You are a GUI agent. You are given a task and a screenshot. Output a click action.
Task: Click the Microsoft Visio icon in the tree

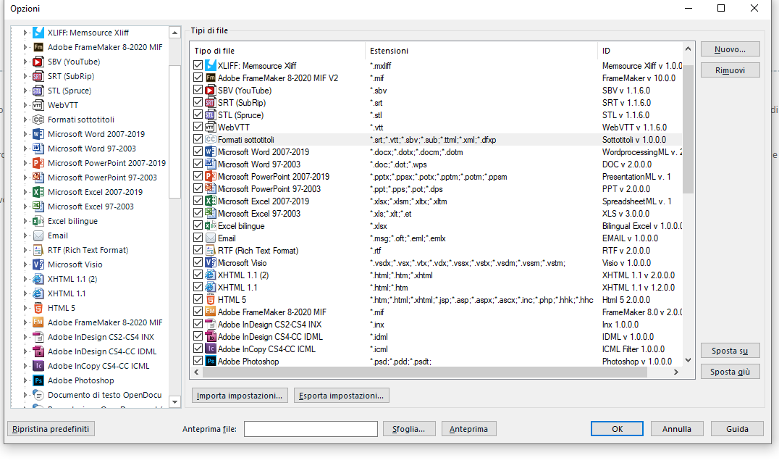[x=38, y=264]
